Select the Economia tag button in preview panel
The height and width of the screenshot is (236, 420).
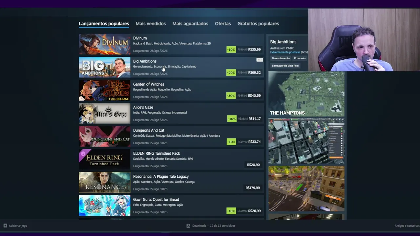[300, 58]
